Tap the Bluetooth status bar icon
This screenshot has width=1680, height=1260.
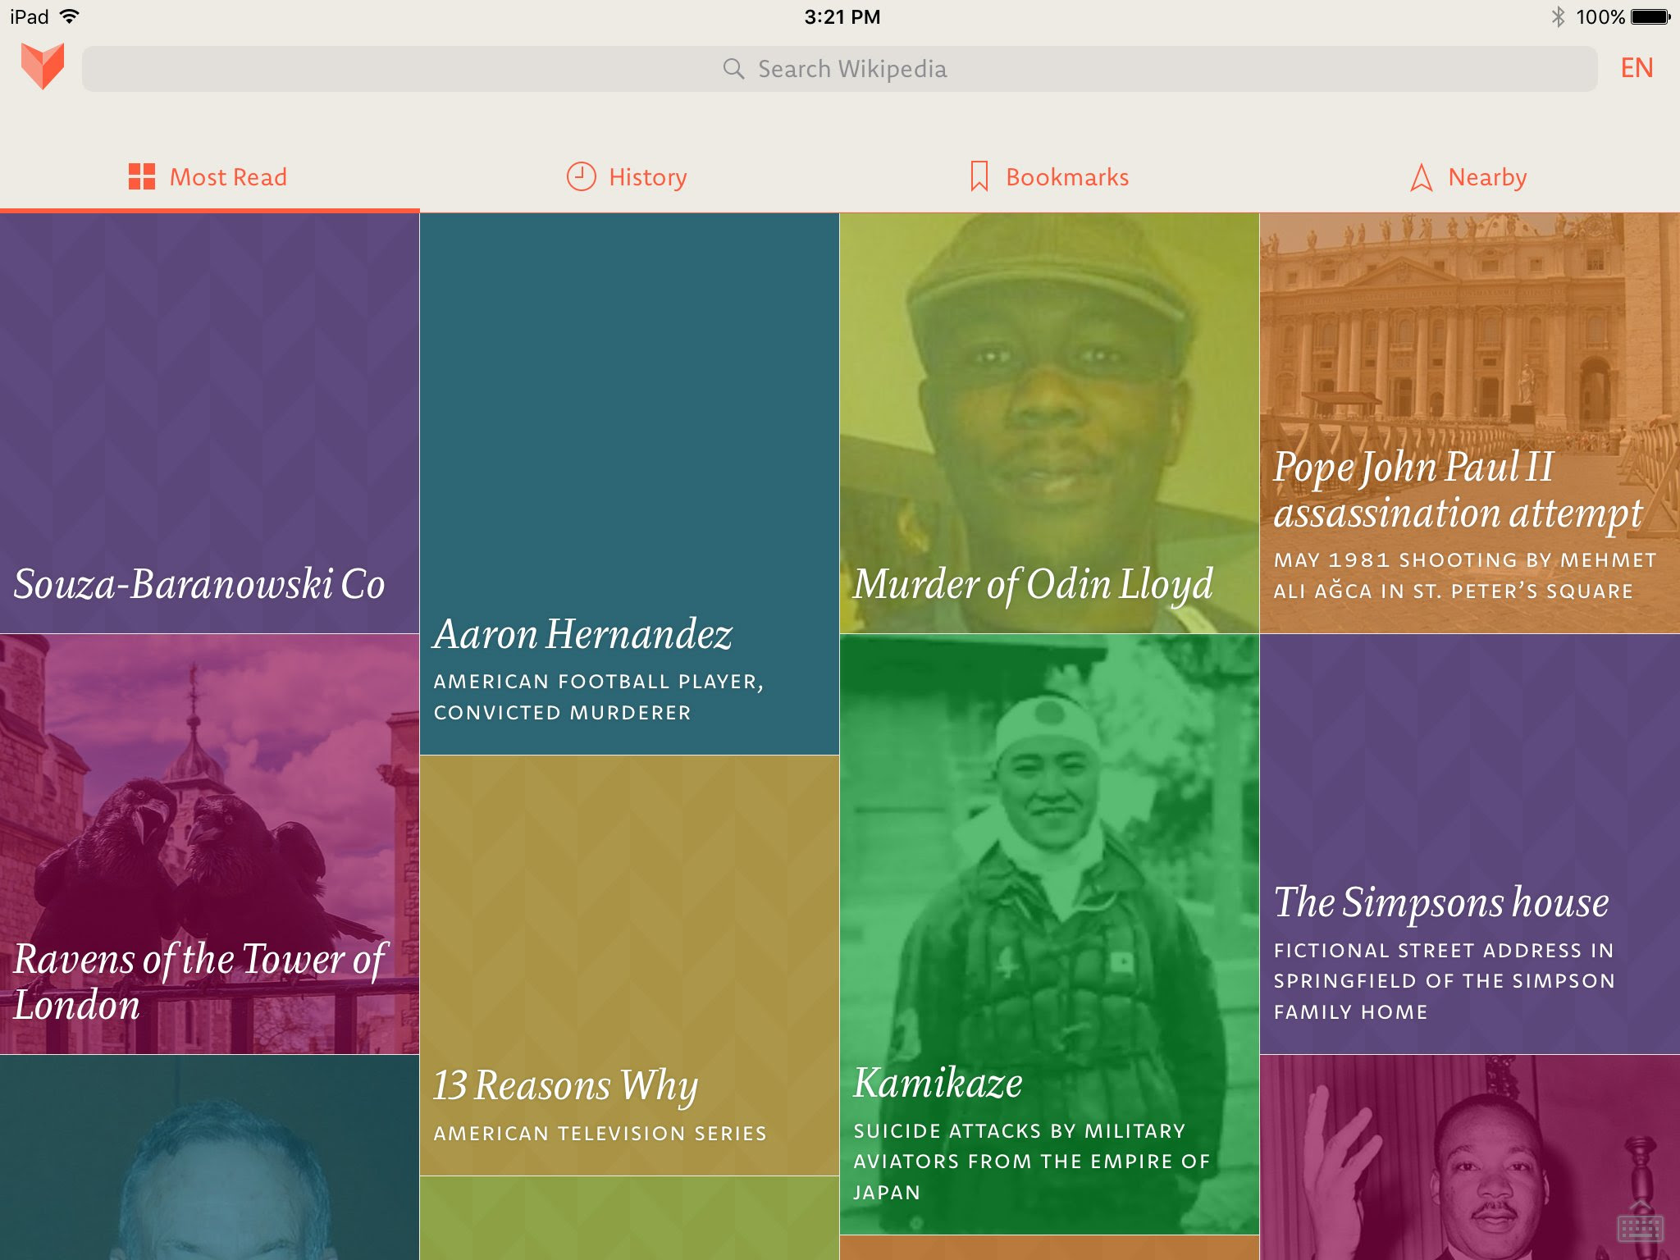coord(1558,16)
